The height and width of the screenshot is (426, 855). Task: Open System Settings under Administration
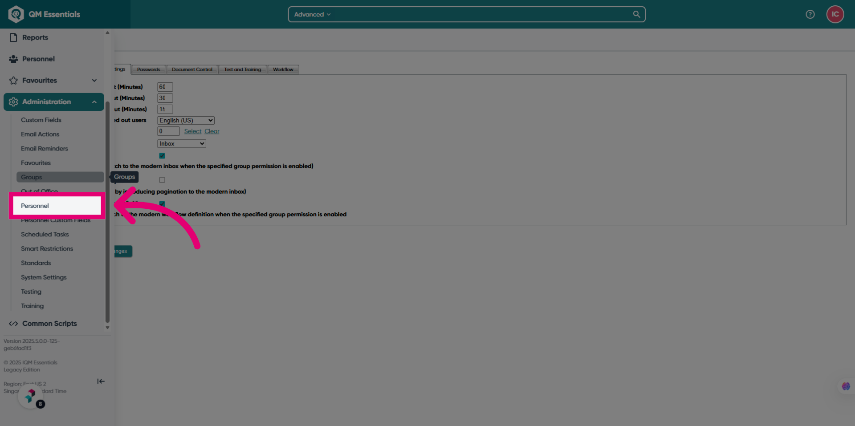44,277
